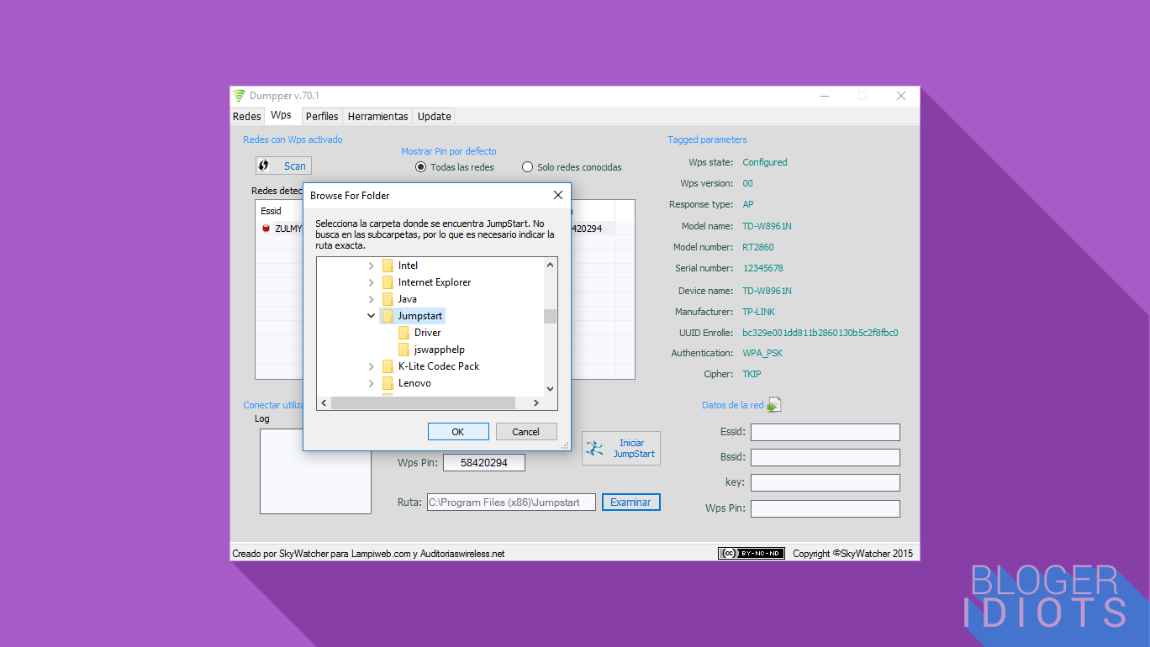
Task: Select the Internet Explorer folder icon
Action: [x=388, y=282]
